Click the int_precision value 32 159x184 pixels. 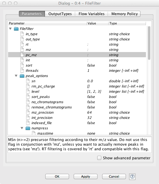pyautogui.click(x=89, y=118)
